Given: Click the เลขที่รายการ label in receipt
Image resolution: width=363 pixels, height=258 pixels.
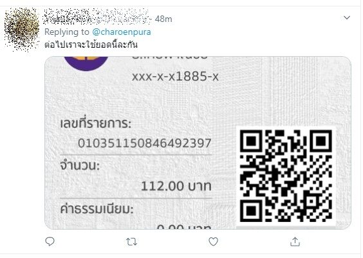Looking at the screenshot, I should [x=96, y=123].
